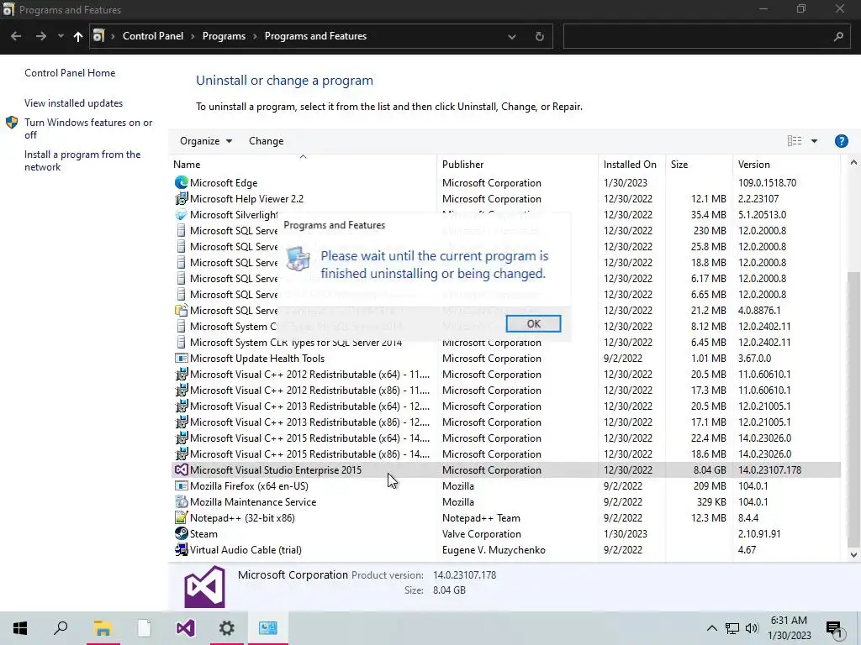861x645 pixels.
Task: Click the Visual C++ 2015 x86 Redistributable icon
Action: click(x=182, y=454)
